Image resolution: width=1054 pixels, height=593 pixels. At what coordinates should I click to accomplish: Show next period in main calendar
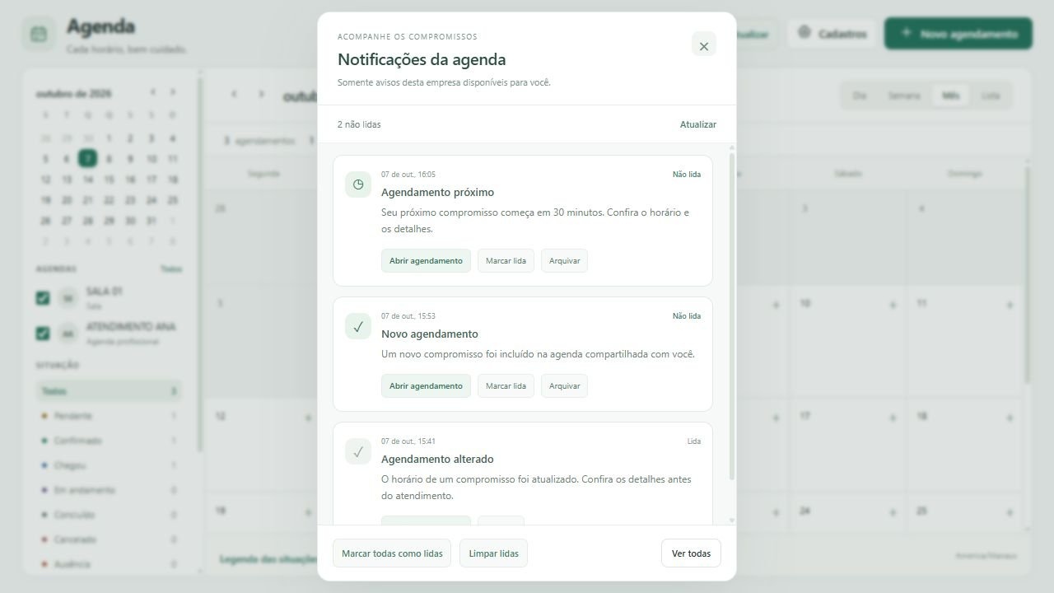point(261,94)
